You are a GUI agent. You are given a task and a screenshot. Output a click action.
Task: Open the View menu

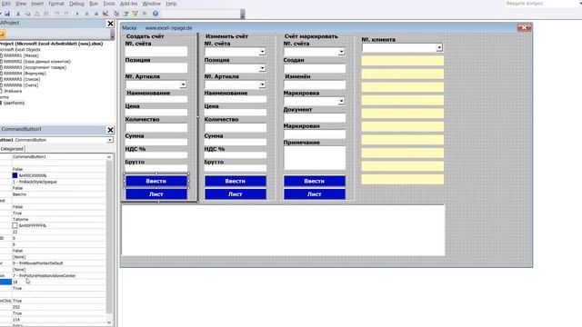21,4
